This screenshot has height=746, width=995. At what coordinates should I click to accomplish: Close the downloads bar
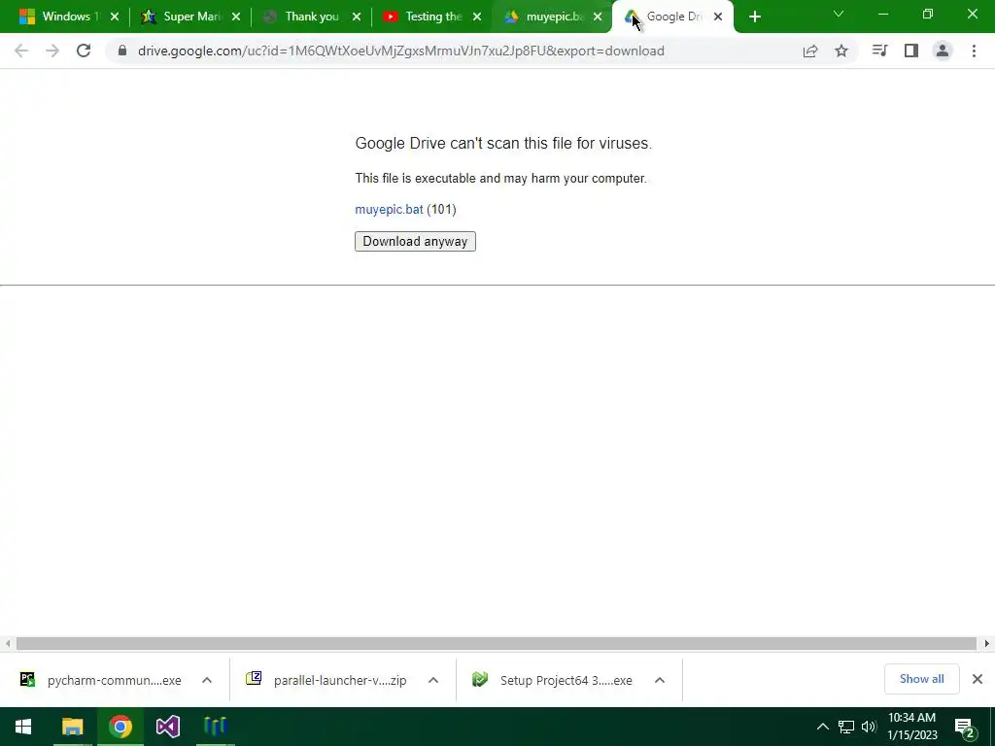978,679
